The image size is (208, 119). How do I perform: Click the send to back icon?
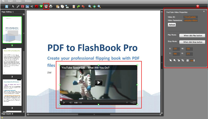(x=183, y=60)
